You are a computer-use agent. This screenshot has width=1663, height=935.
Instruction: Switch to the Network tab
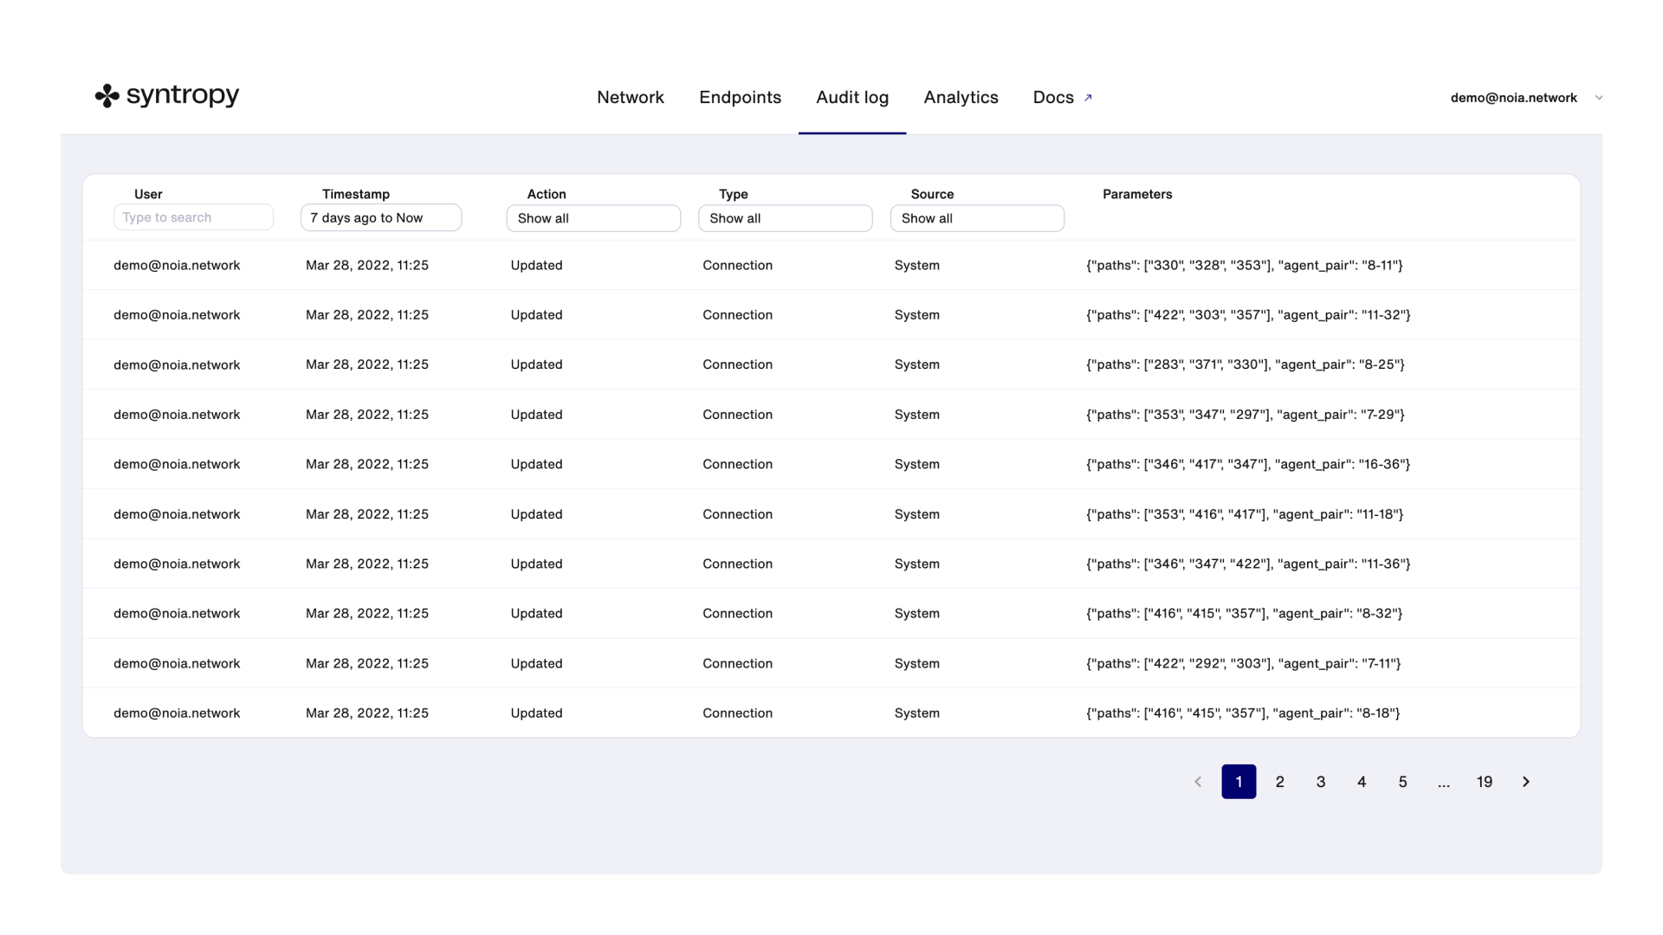pyautogui.click(x=630, y=98)
